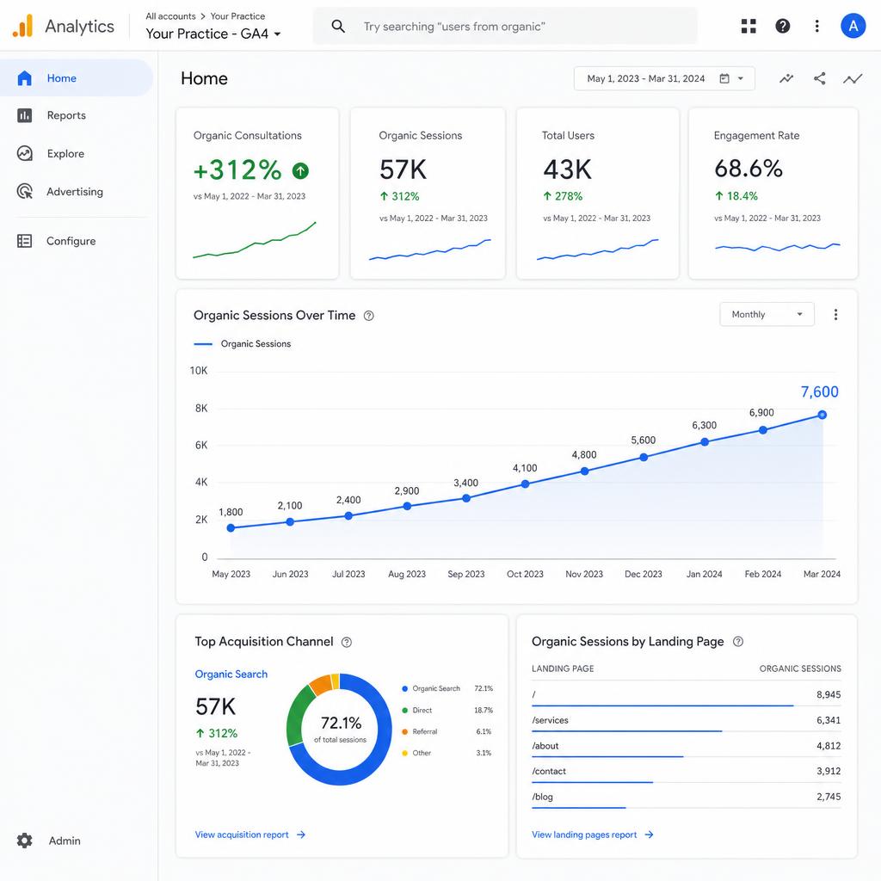Screen dimensions: 881x881
Task: Click the 8,945 sessions value
Action: coord(829,695)
